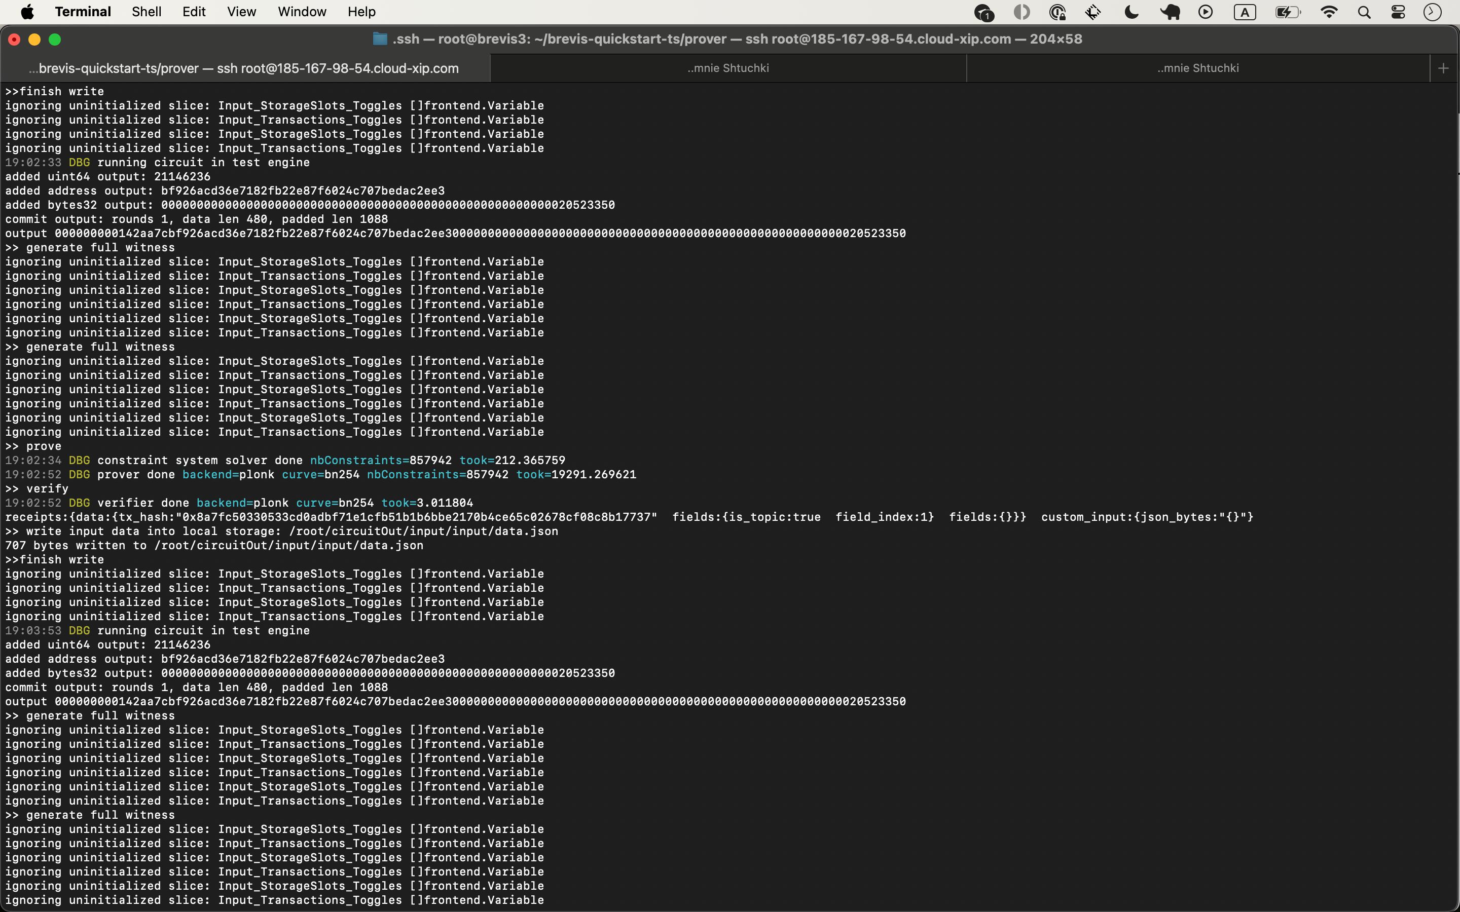The height and width of the screenshot is (912, 1460).
Task: Open Control Center
Action: (1398, 12)
